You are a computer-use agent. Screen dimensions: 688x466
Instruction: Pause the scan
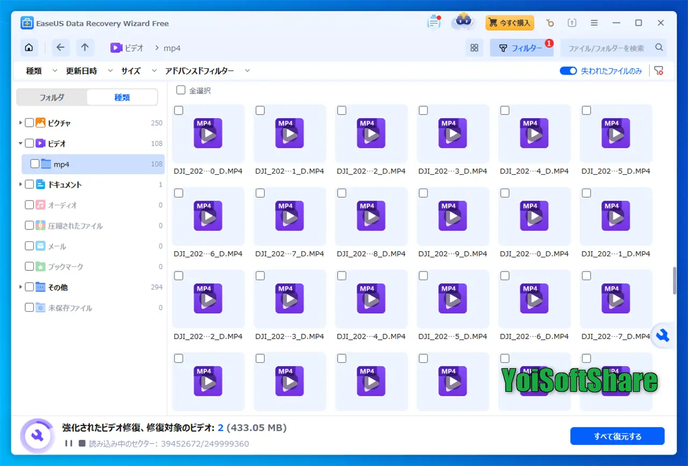click(x=68, y=443)
